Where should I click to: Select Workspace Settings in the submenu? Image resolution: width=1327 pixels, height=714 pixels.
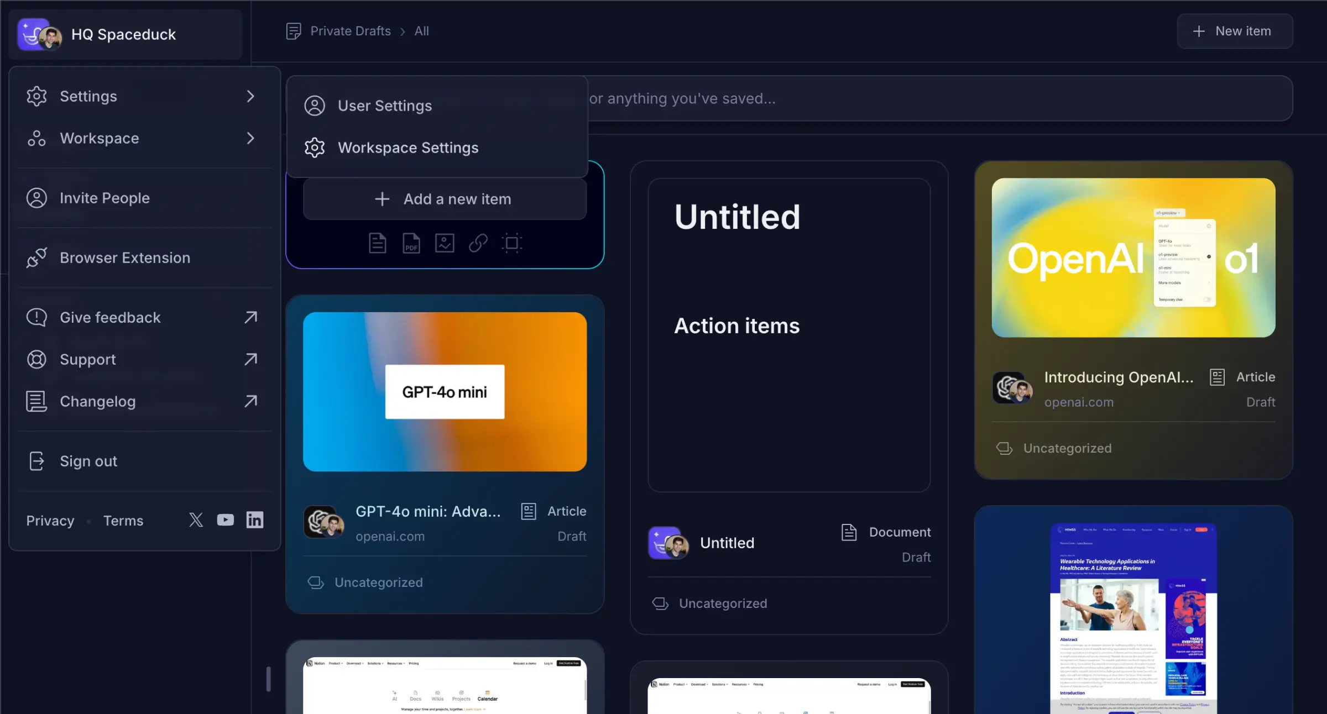(437, 148)
